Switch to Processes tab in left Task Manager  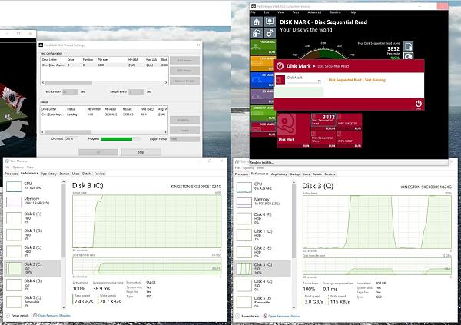tap(12, 174)
